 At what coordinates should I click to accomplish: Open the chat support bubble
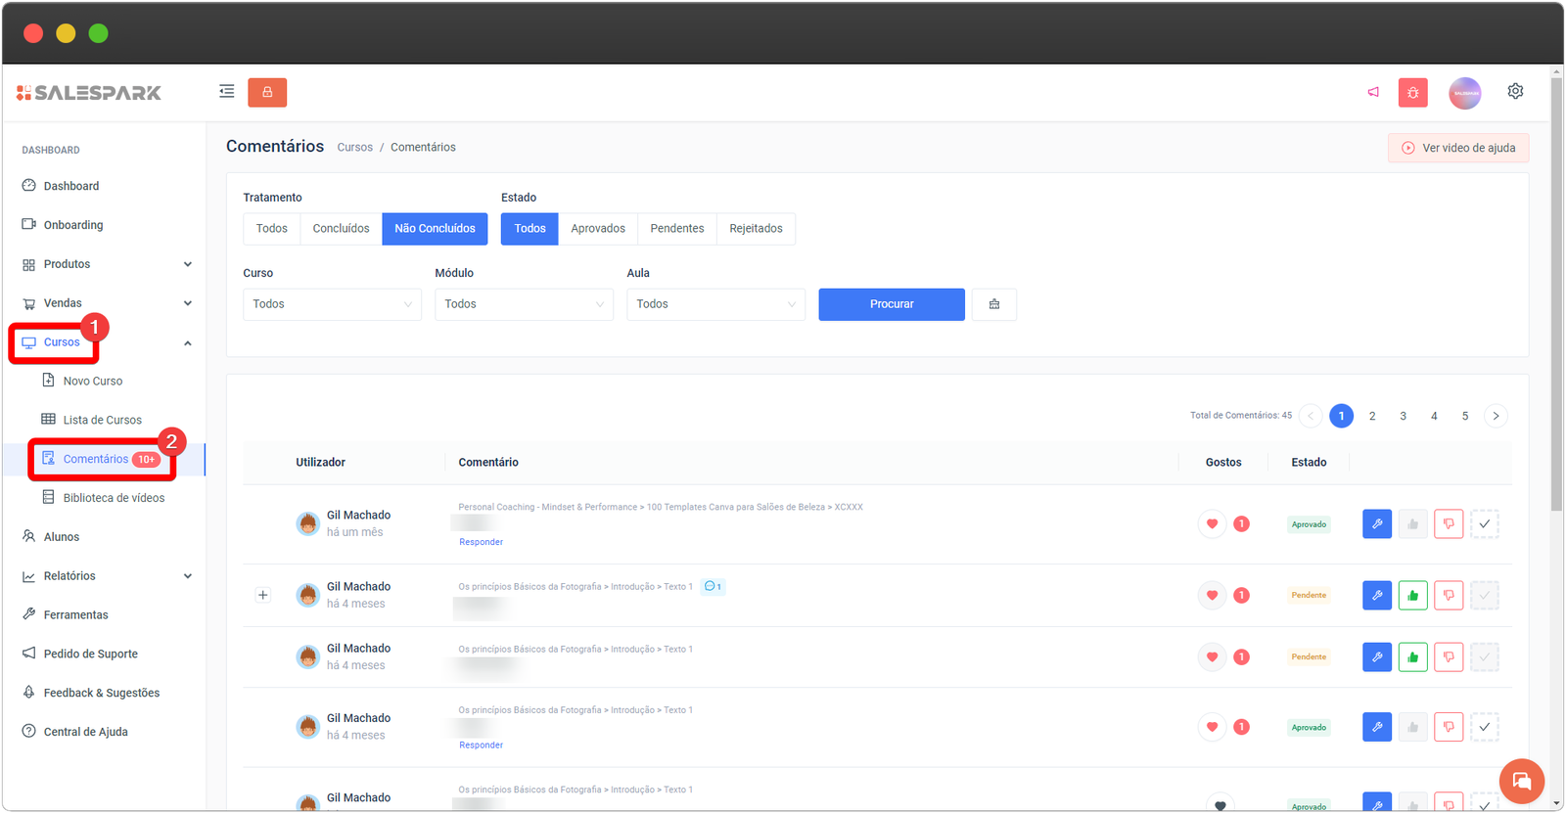[1521, 781]
